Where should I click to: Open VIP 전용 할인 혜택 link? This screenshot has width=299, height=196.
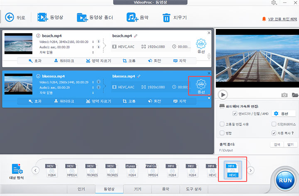tap(282, 19)
